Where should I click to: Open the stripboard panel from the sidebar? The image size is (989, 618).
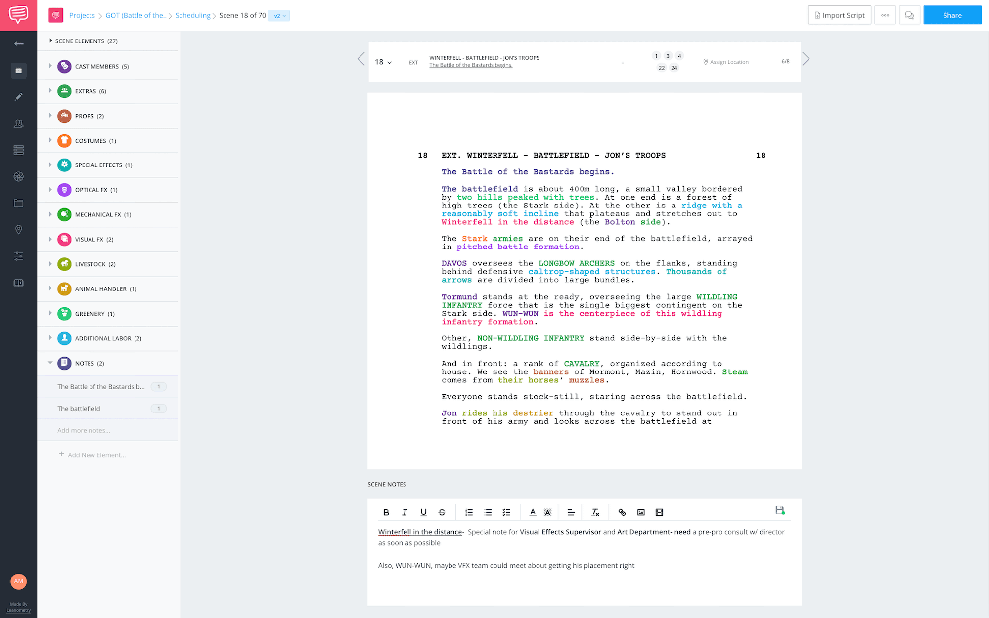click(19, 150)
